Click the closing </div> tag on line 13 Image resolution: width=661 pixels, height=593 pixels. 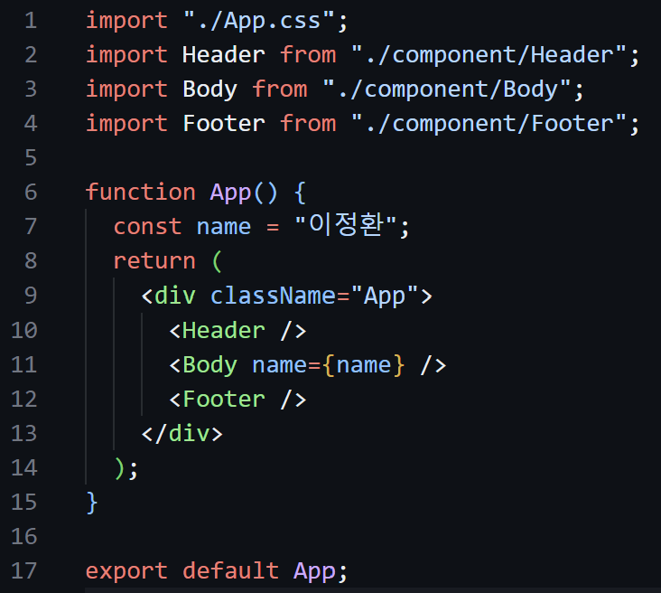[182, 434]
